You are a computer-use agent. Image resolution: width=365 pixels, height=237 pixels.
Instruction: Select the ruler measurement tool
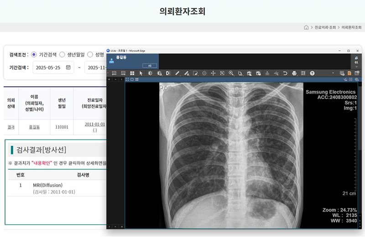177,73
